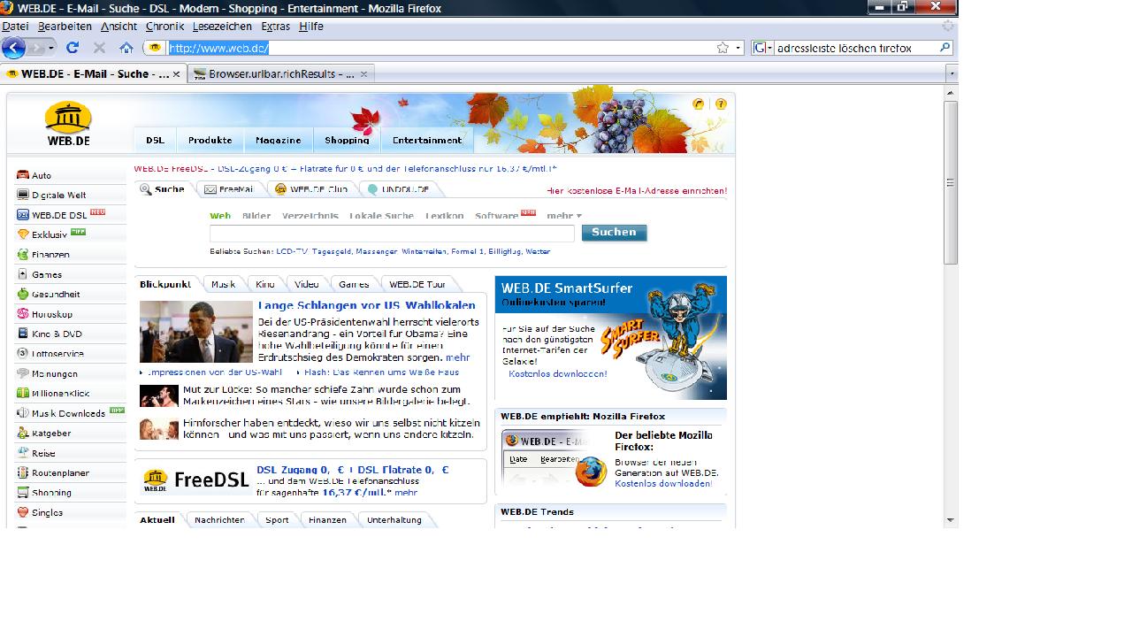The image size is (1132, 637).
Task: Open the Shopping cart sidebar icon
Action: [23, 493]
